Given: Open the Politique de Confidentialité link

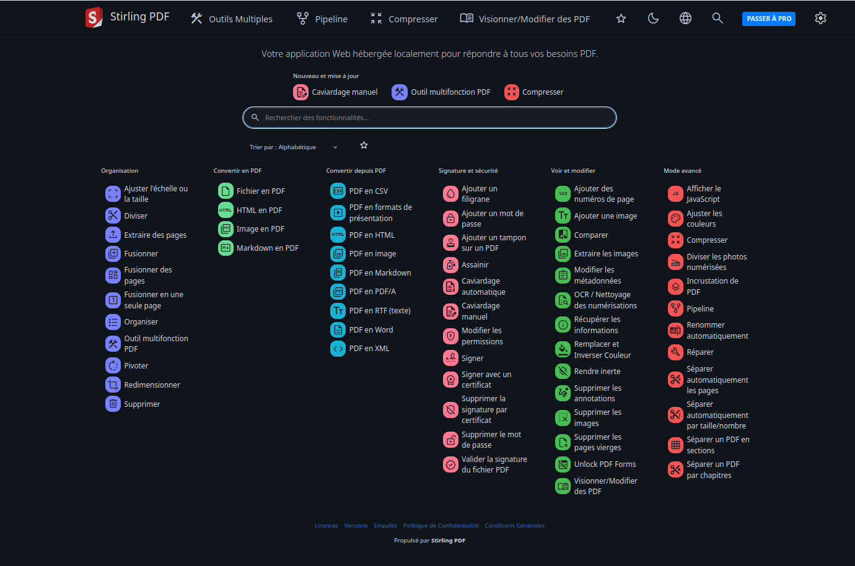Looking at the screenshot, I should coord(441,526).
